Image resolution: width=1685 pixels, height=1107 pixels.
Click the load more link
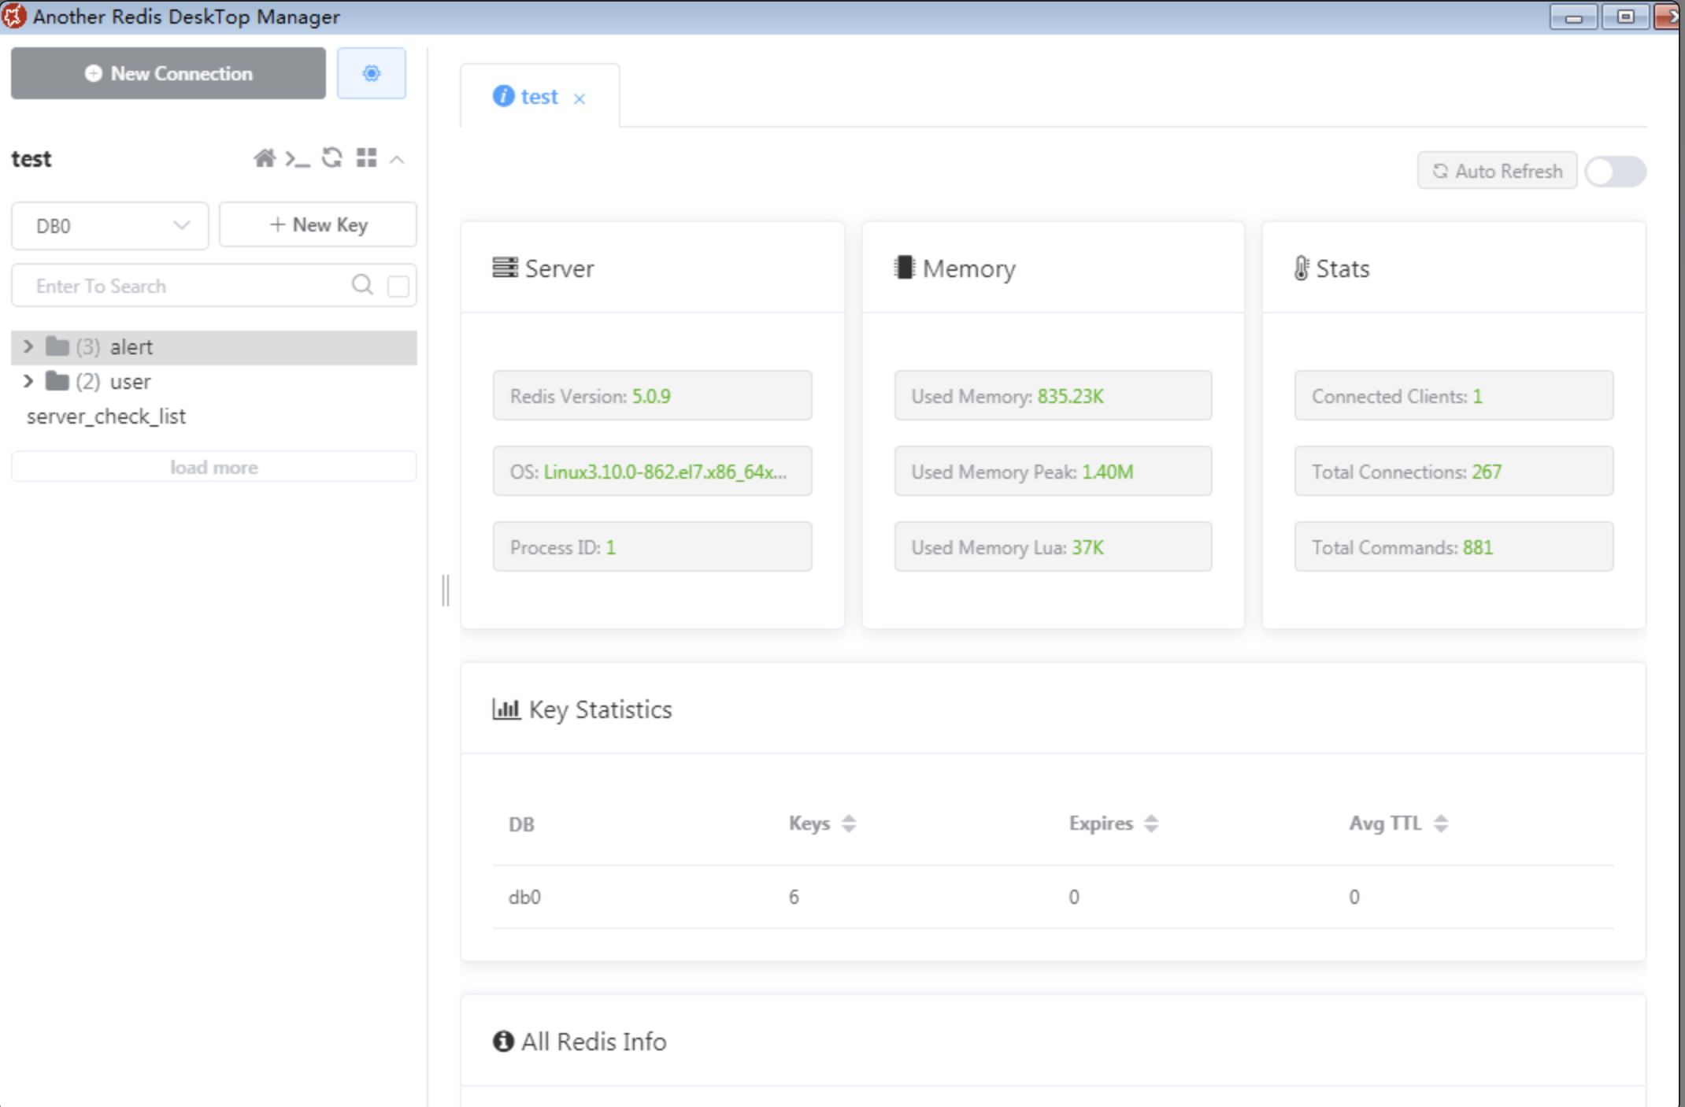213,466
